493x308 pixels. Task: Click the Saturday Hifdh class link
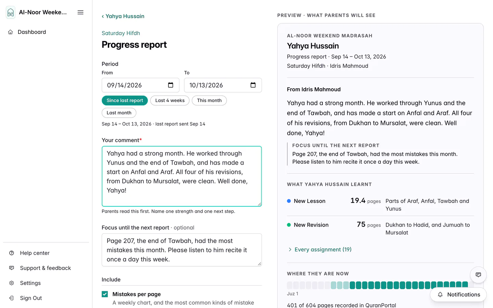coord(121,33)
